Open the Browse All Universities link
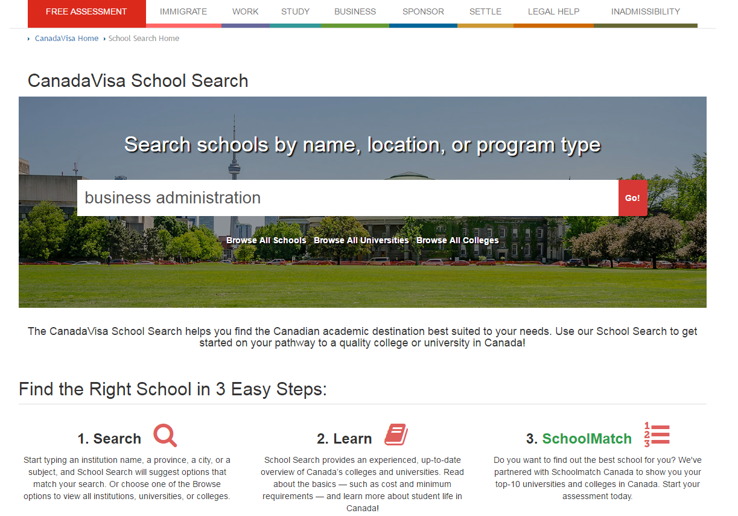Viewport: 738px width, 516px height. click(361, 240)
